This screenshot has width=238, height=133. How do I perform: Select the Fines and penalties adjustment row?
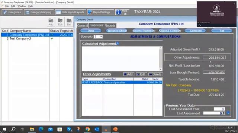tap(122, 82)
